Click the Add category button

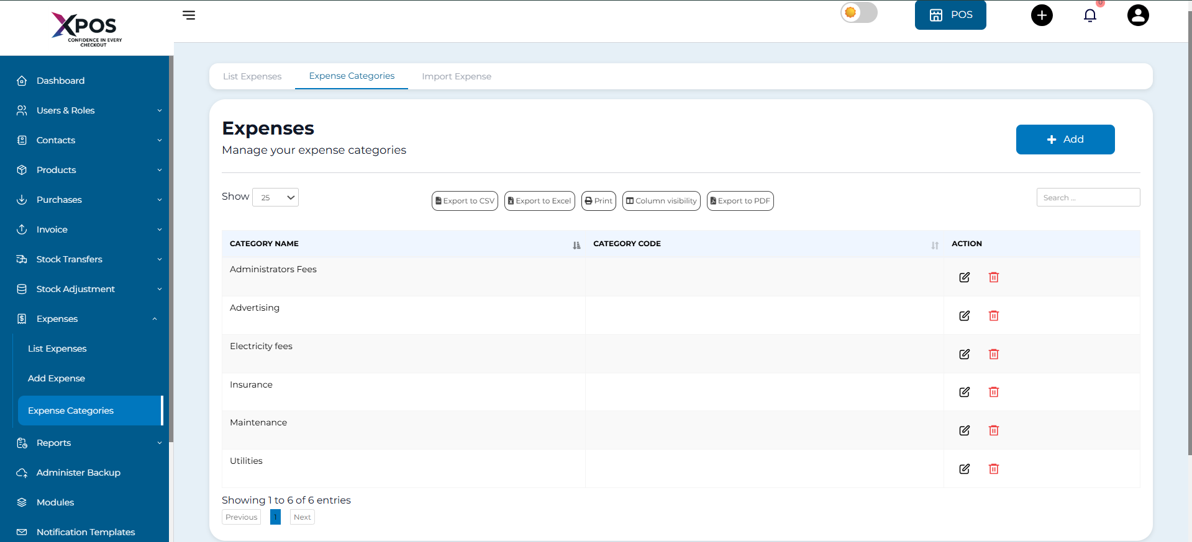[x=1065, y=140]
